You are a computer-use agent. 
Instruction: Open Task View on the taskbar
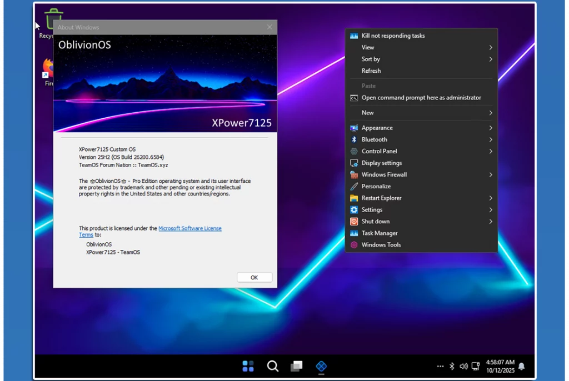(x=297, y=366)
